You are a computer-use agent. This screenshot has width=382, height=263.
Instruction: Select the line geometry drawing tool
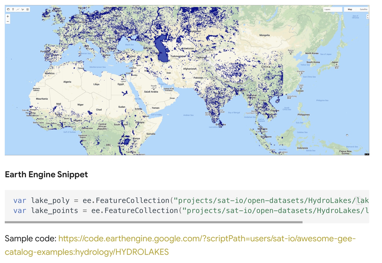[18, 9]
